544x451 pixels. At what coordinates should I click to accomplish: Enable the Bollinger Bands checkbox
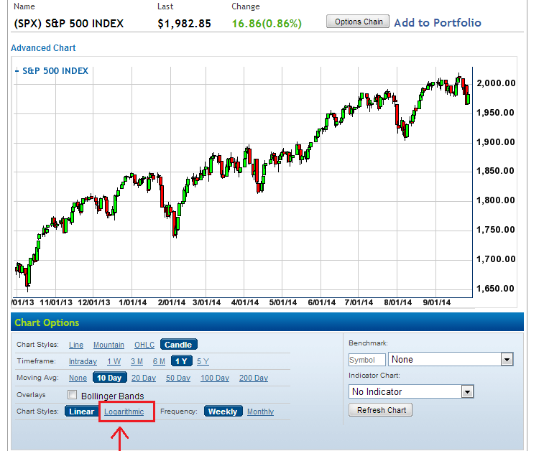[72, 395]
